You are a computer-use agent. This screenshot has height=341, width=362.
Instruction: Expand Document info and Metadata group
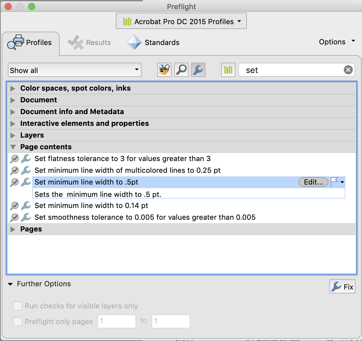[13, 112]
